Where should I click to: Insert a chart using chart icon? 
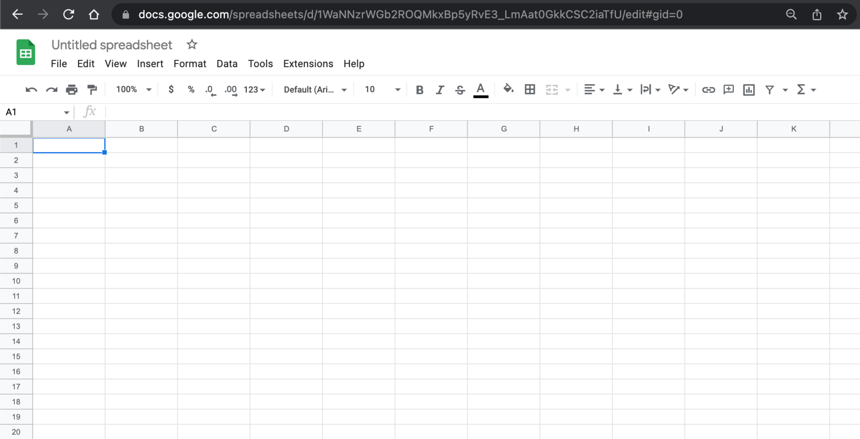(748, 90)
